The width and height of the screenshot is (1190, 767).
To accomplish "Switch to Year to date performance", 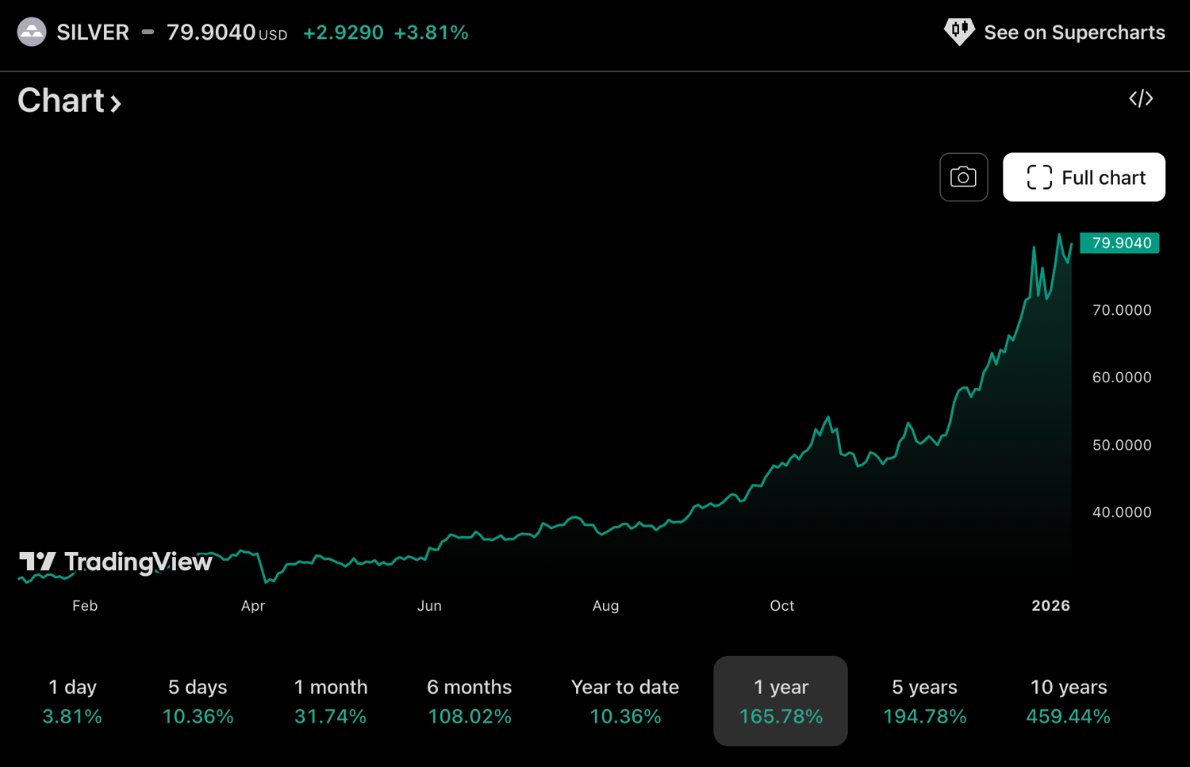I will 624,701.
